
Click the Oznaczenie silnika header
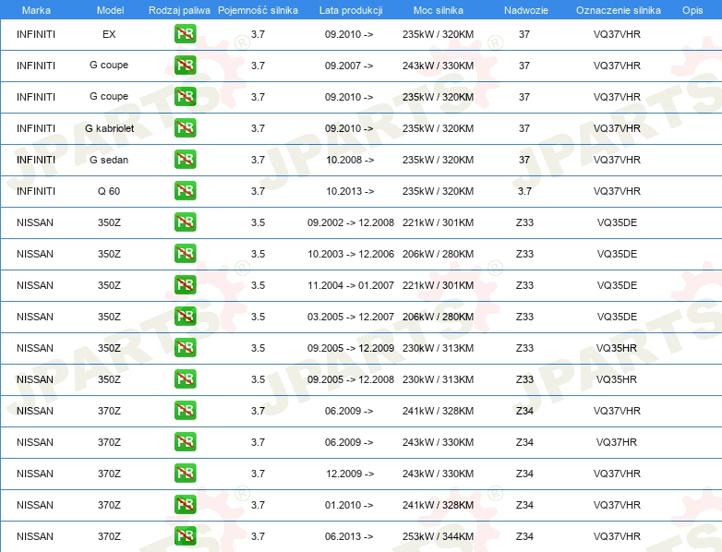(x=618, y=10)
